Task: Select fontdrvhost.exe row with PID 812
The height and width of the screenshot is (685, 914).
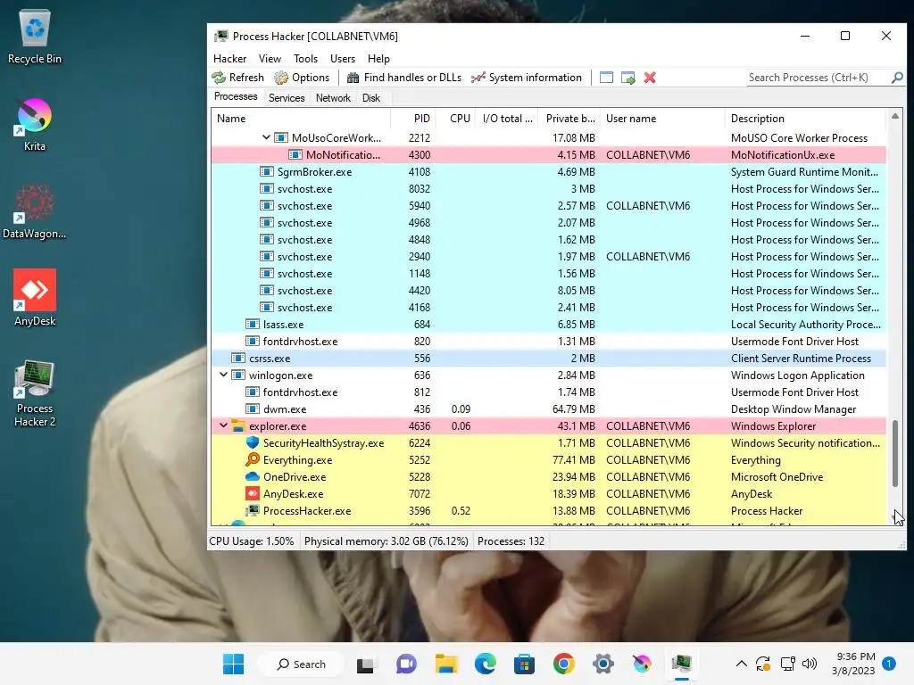Action: coord(549,392)
